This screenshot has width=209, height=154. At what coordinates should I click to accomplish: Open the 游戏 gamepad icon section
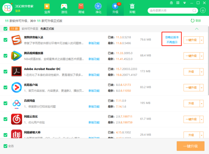click(64, 8)
